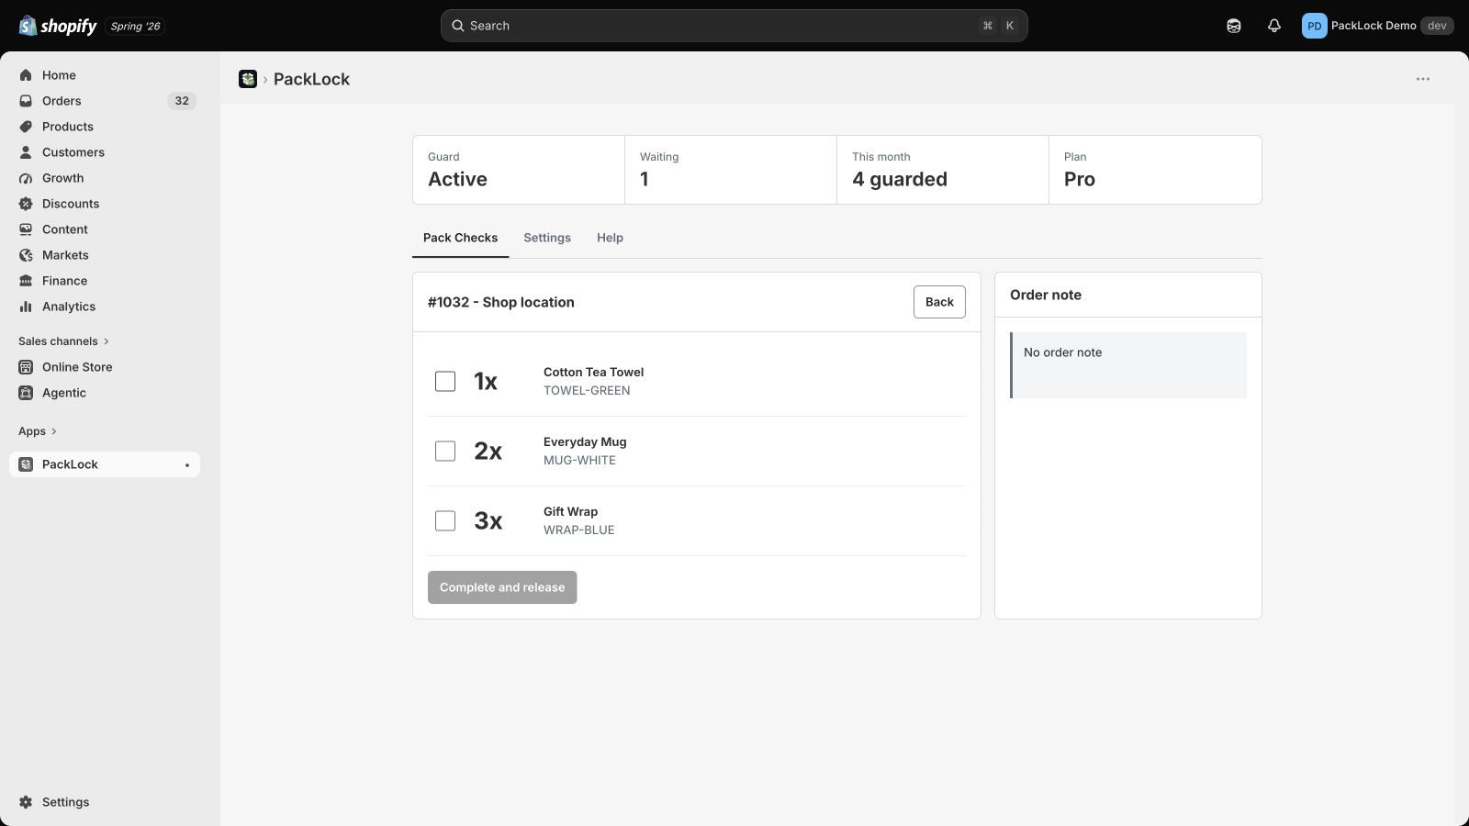
Task: Check the Everyday Mug checkbox
Action: tap(445, 451)
